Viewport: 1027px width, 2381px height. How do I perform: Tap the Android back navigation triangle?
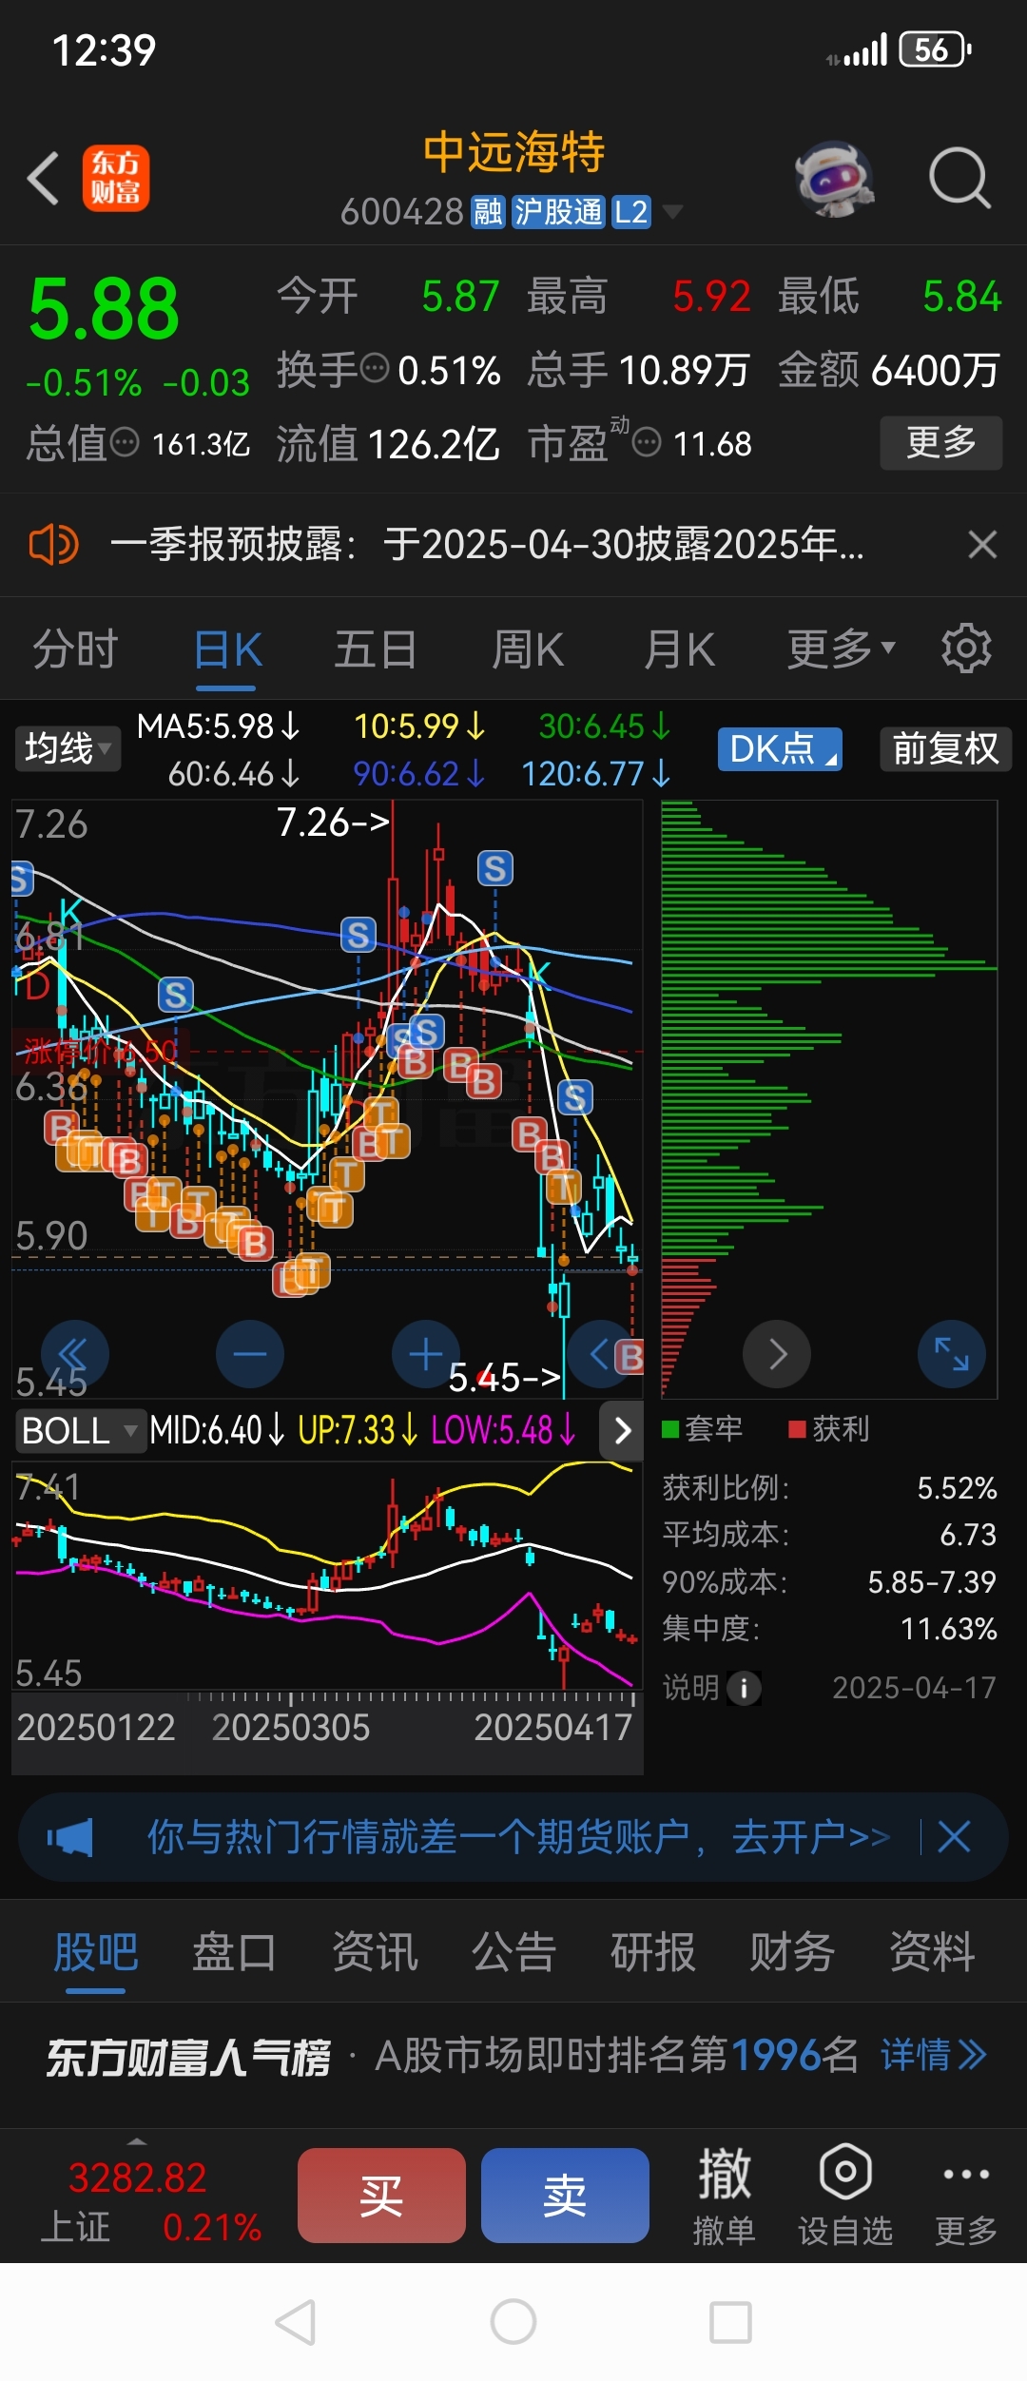[x=296, y=2322]
